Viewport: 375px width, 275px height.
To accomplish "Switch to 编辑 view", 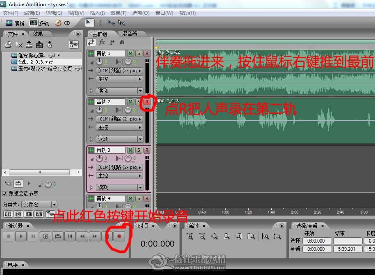I will (15, 23).
